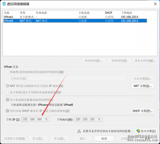Select the NAT 模式 radio button
The image size is (160, 144).
point(7,86)
